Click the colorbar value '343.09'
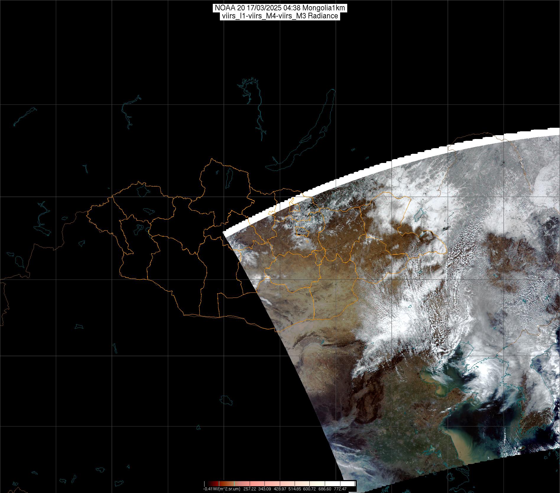The width and height of the screenshot is (560, 493). point(264,489)
